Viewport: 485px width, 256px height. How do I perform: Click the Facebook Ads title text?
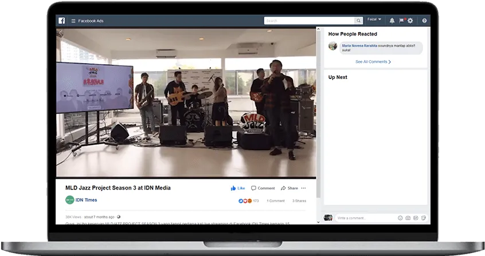91,21
